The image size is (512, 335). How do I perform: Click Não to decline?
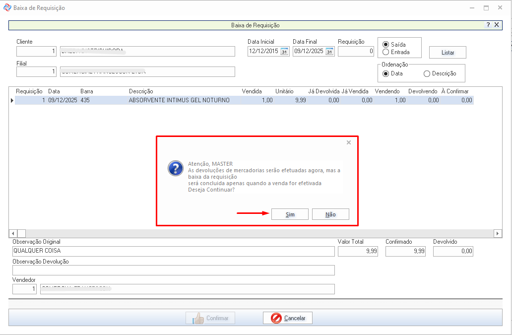tap(330, 214)
